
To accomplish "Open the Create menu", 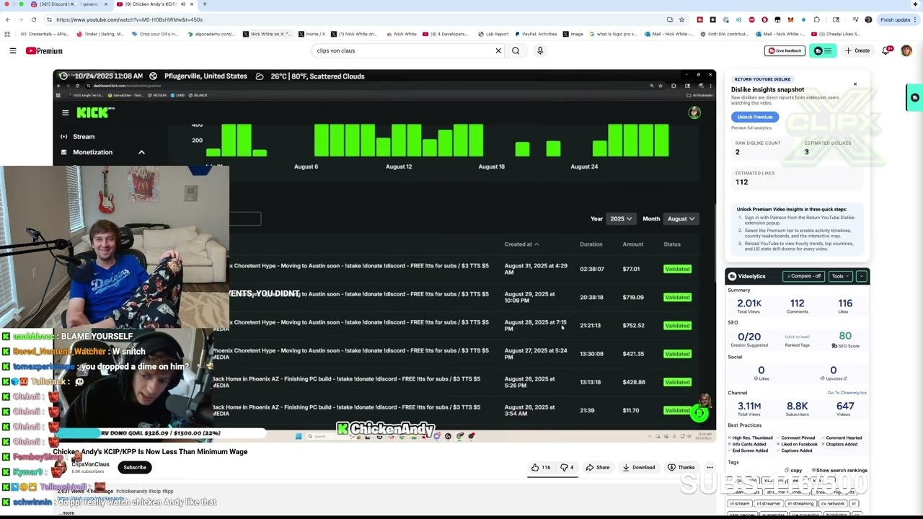I will [857, 50].
